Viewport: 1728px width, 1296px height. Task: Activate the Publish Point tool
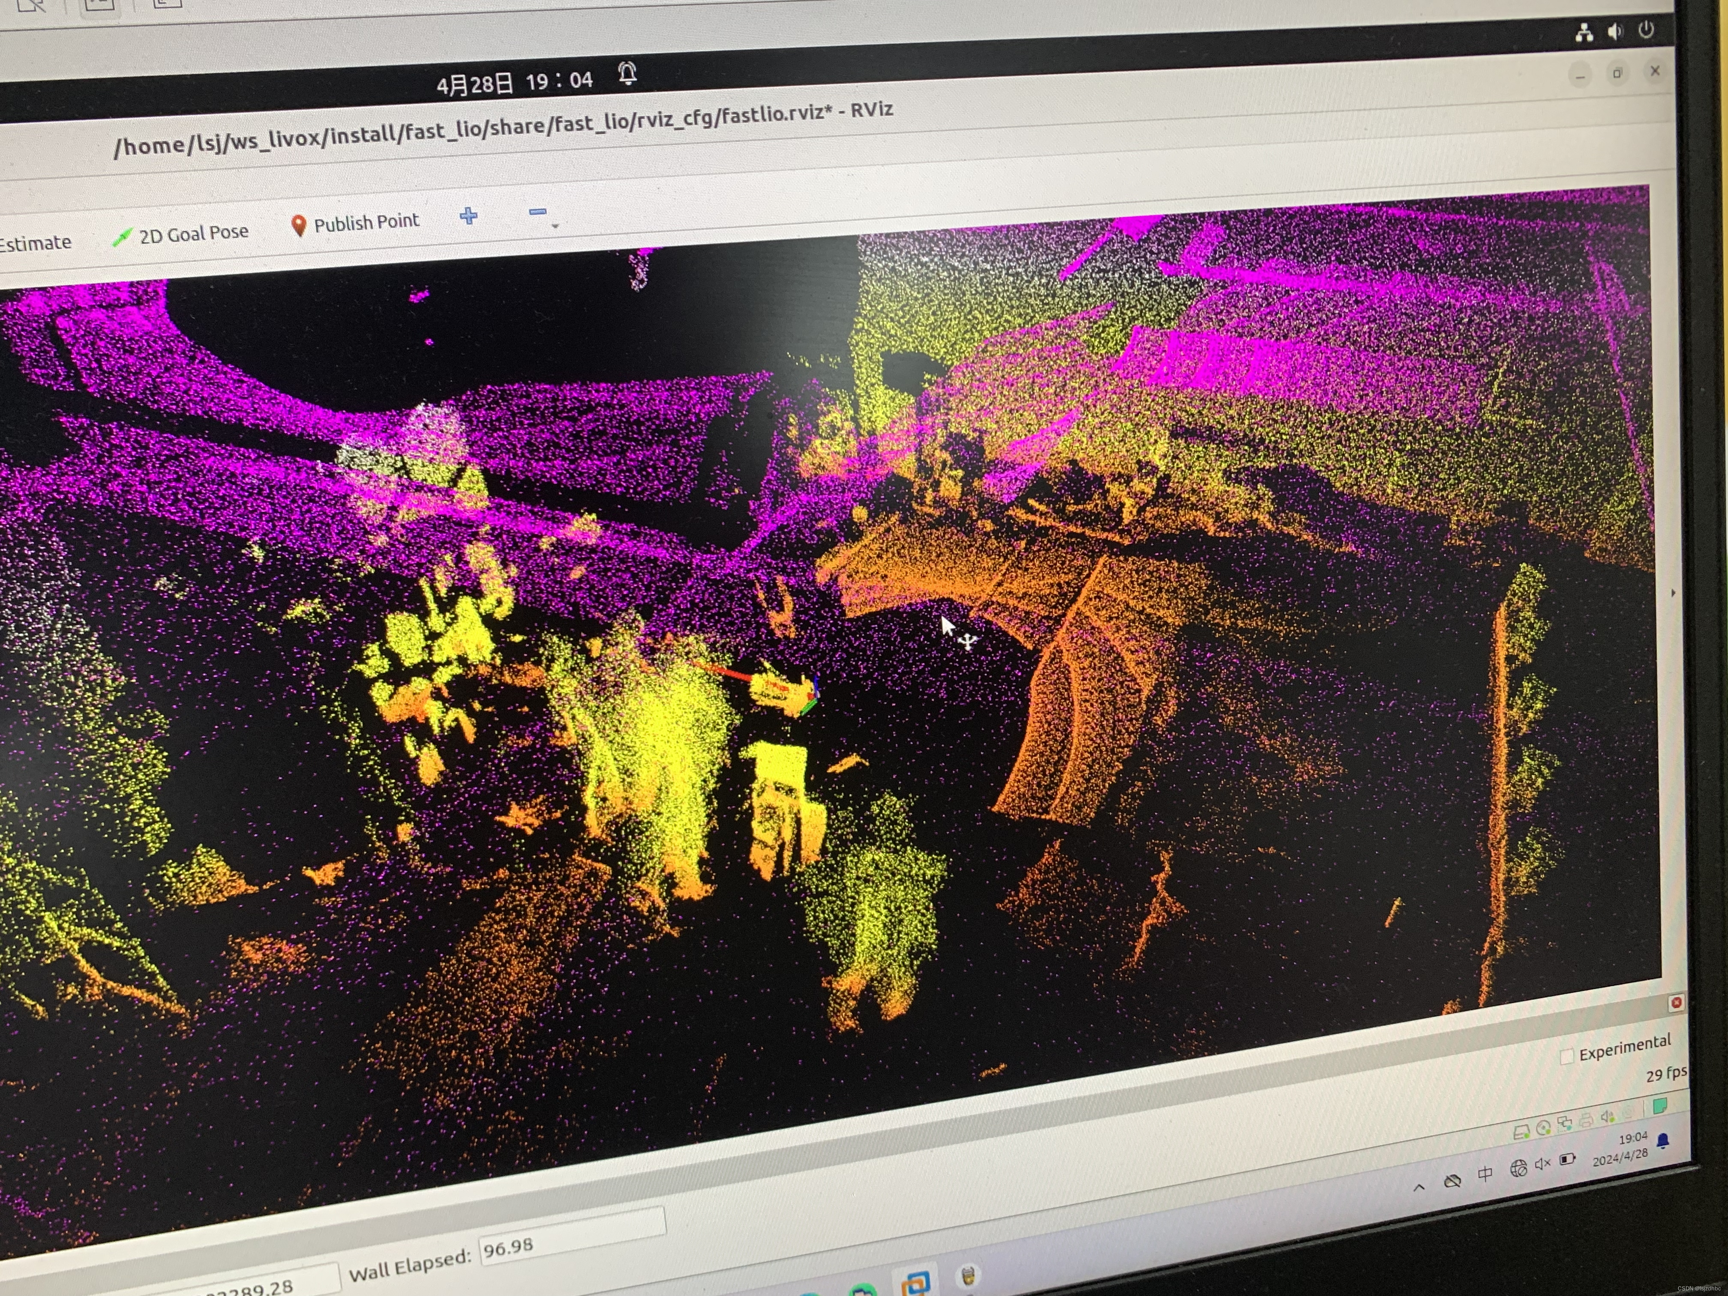(x=355, y=223)
